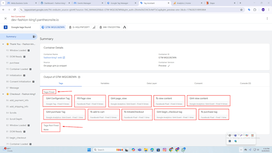
Task: Reload the current page
Action: click(x=14, y=10)
